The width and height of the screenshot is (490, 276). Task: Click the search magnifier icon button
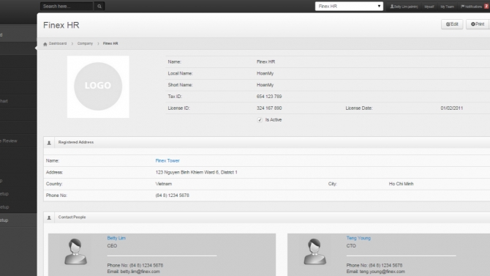99,7
